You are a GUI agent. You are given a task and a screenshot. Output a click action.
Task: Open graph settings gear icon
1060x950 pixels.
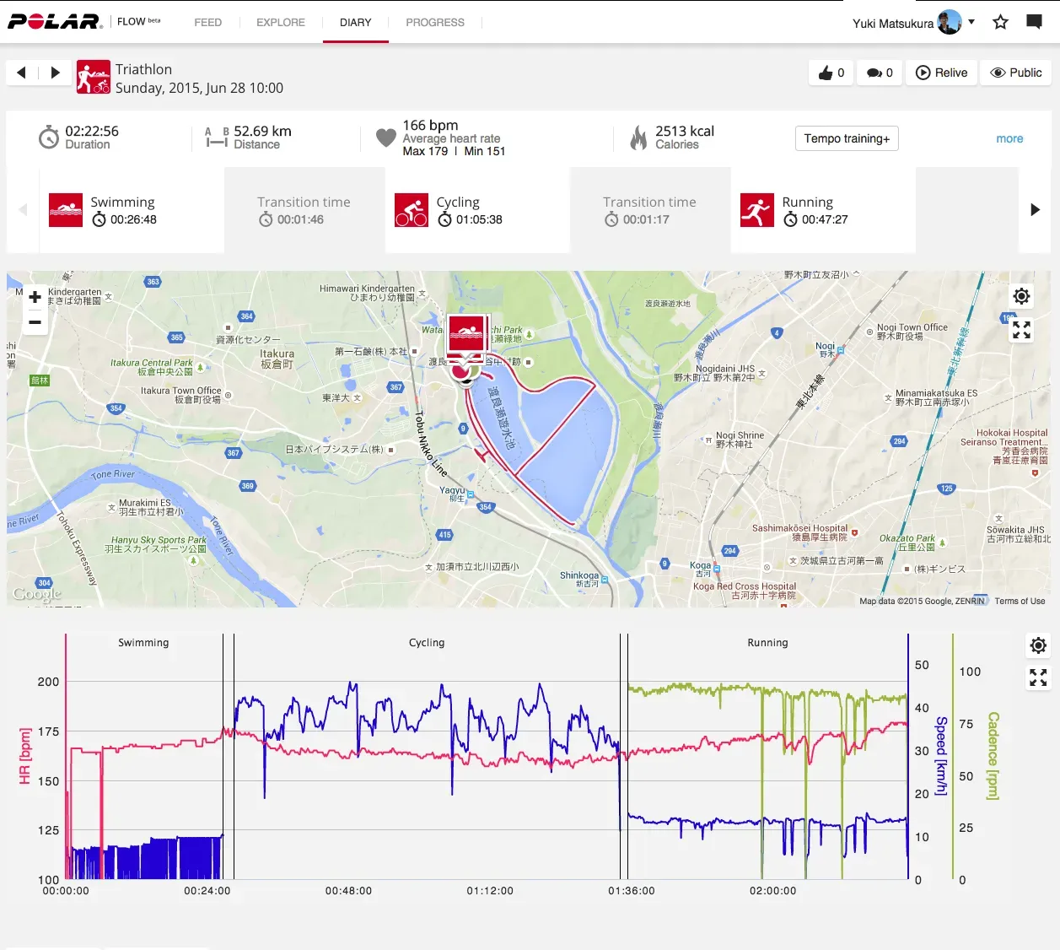pos(1038,645)
